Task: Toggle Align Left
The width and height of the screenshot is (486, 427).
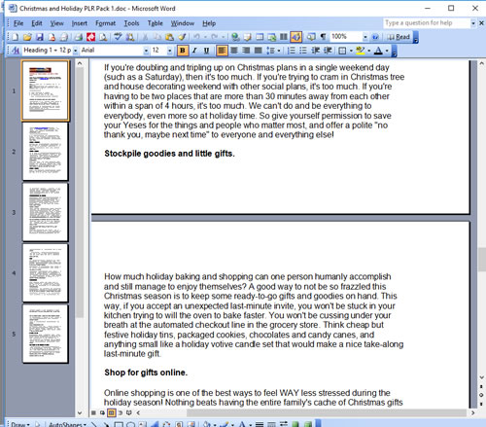Action: click(x=222, y=51)
